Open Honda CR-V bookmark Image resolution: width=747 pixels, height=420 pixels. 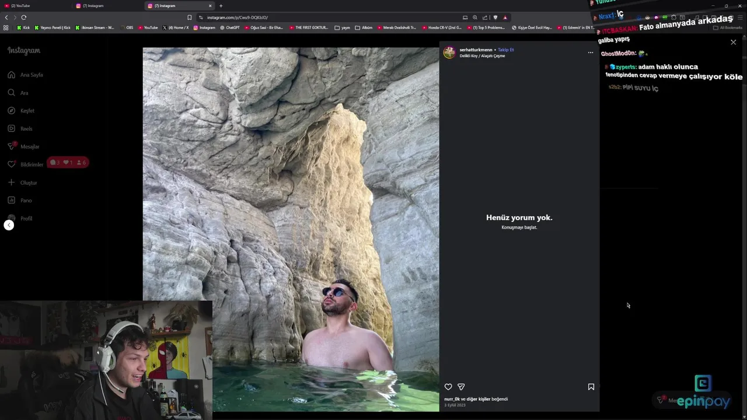[442, 27]
